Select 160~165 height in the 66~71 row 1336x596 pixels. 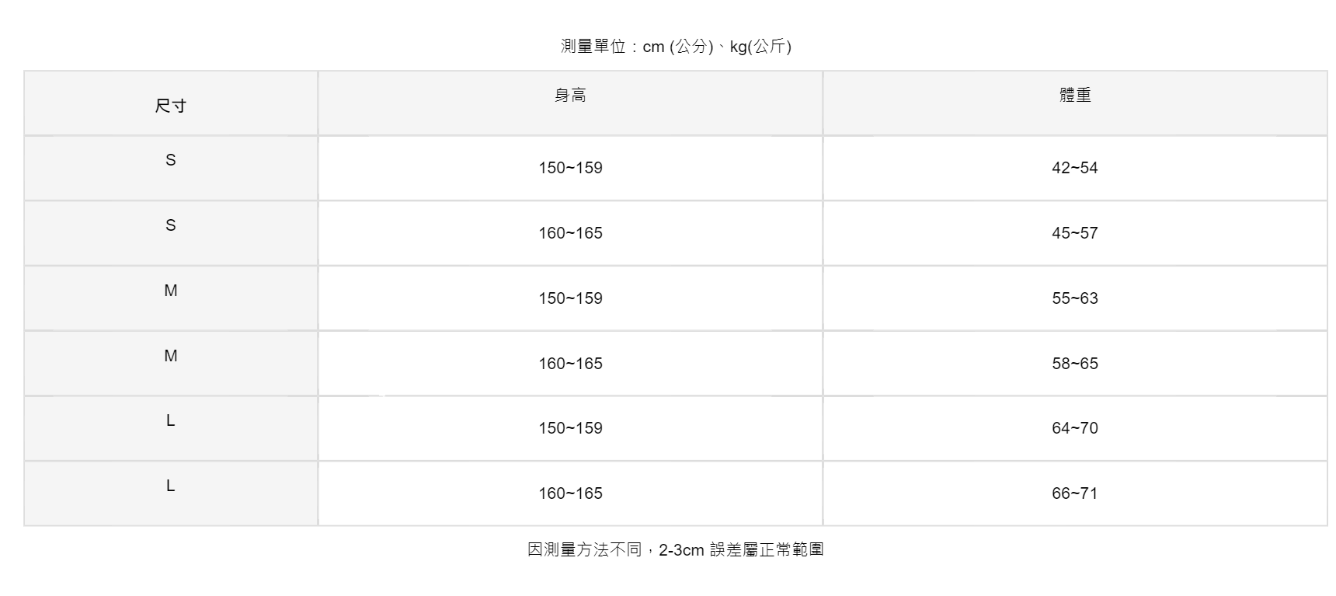pyautogui.click(x=570, y=493)
